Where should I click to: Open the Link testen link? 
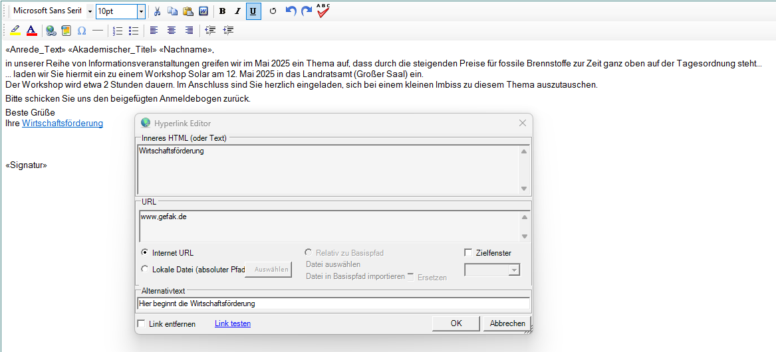(233, 323)
